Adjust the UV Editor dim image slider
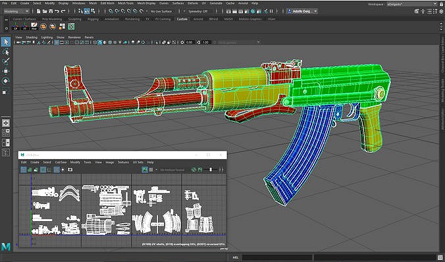This screenshot has height=262, width=445. [211, 170]
